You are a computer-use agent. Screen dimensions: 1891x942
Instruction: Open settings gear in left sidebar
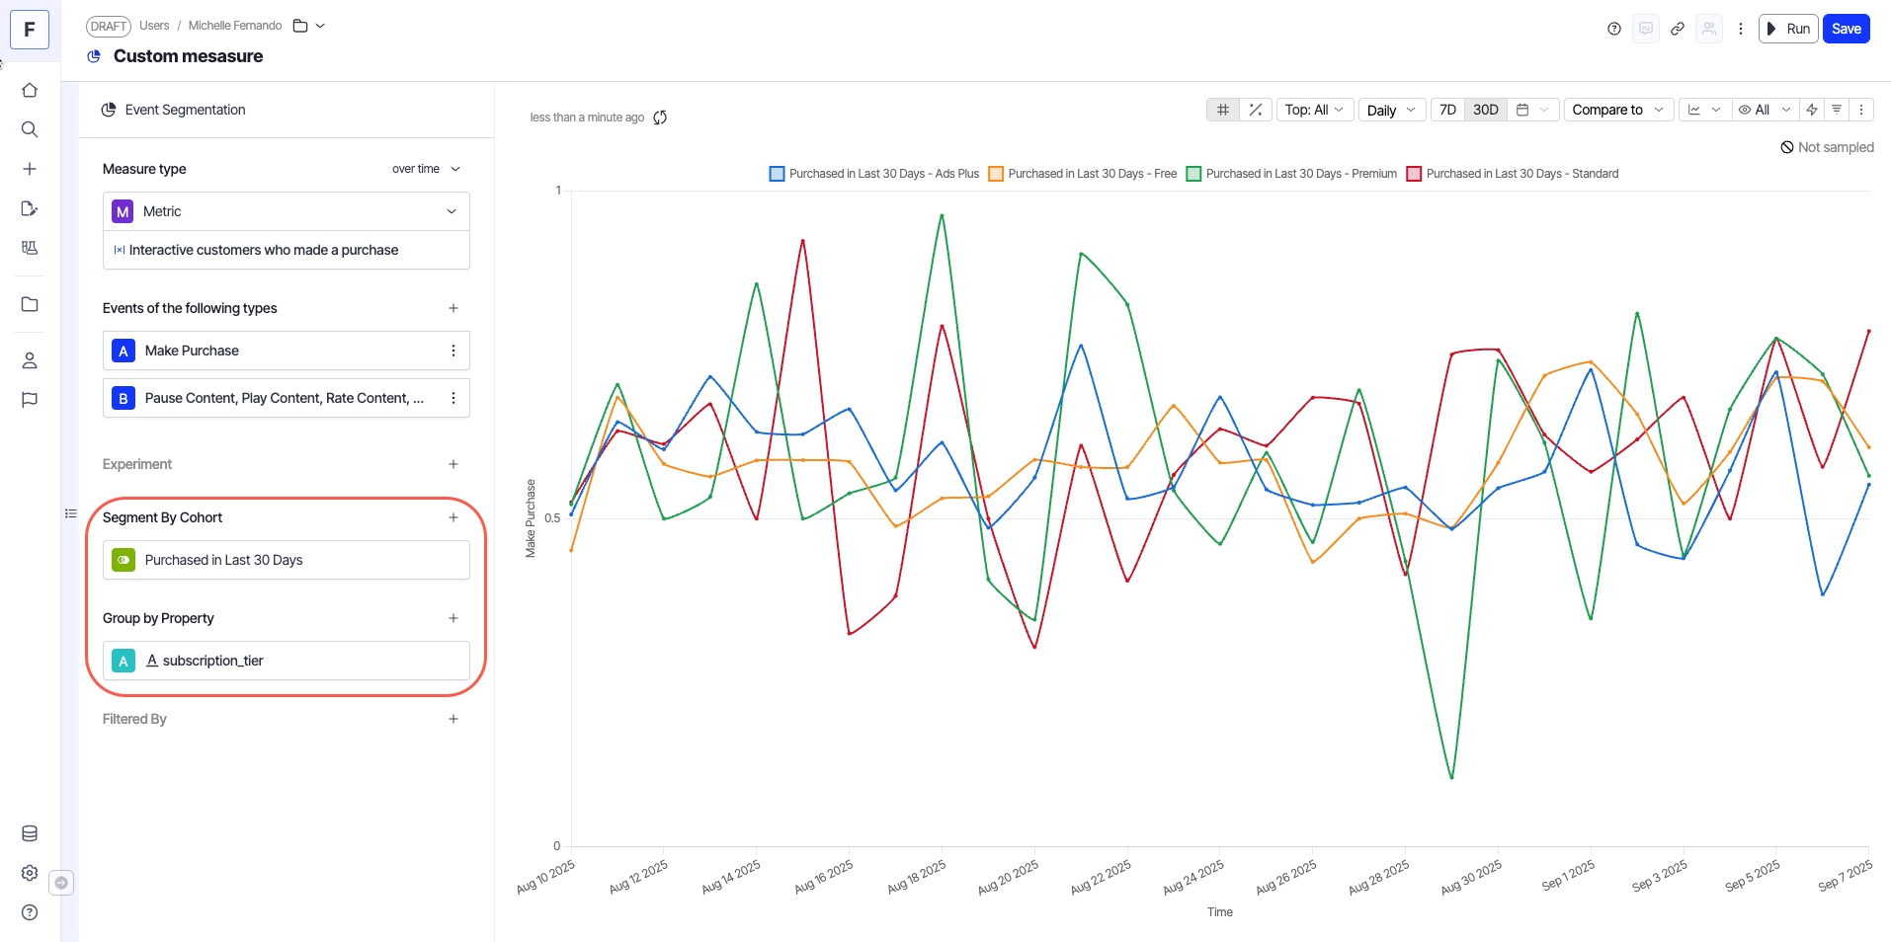(x=30, y=873)
